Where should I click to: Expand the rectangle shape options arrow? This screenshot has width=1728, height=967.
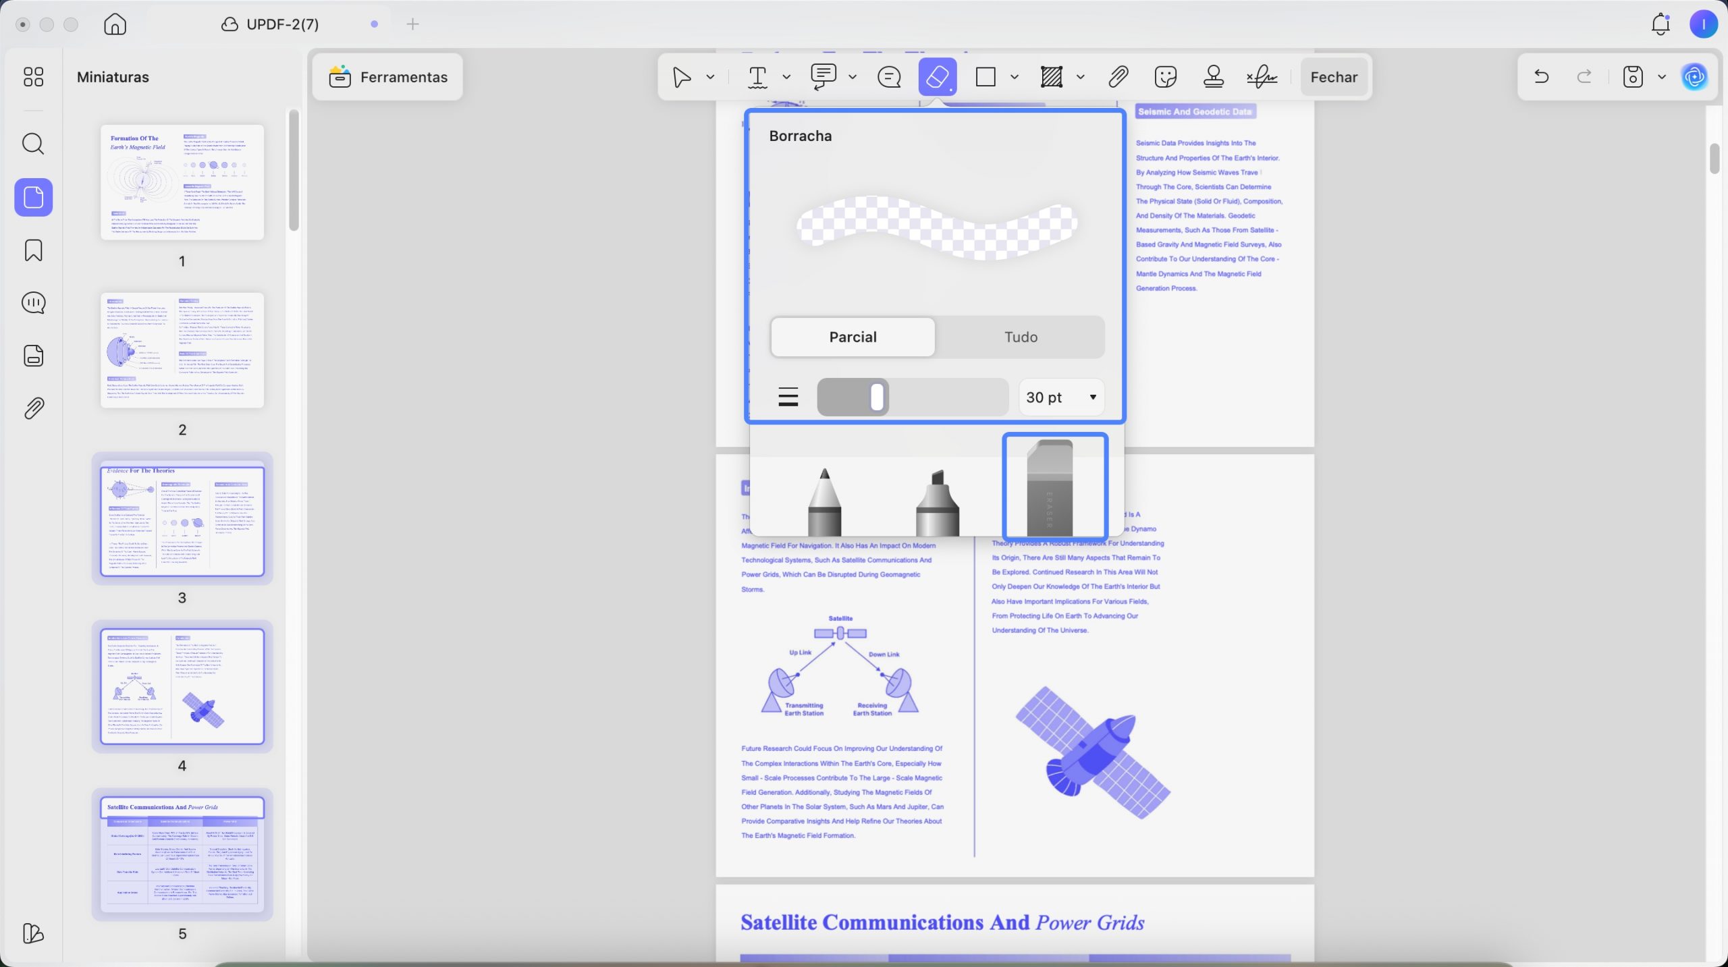tap(1014, 77)
